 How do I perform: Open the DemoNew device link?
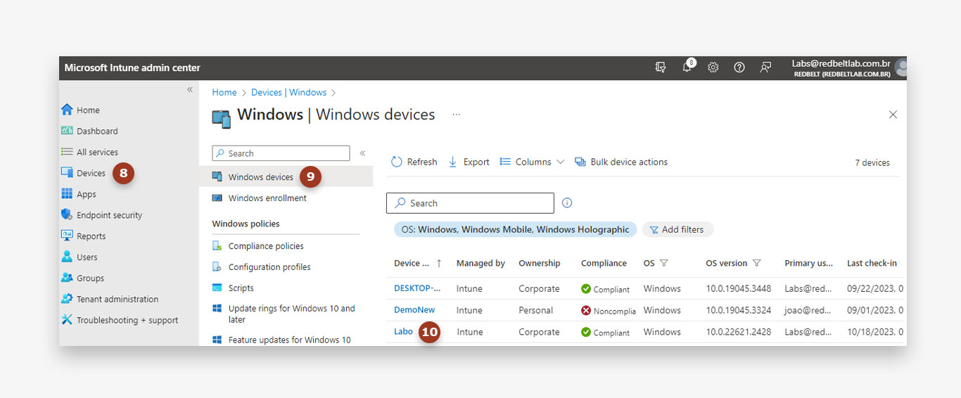[414, 310]
